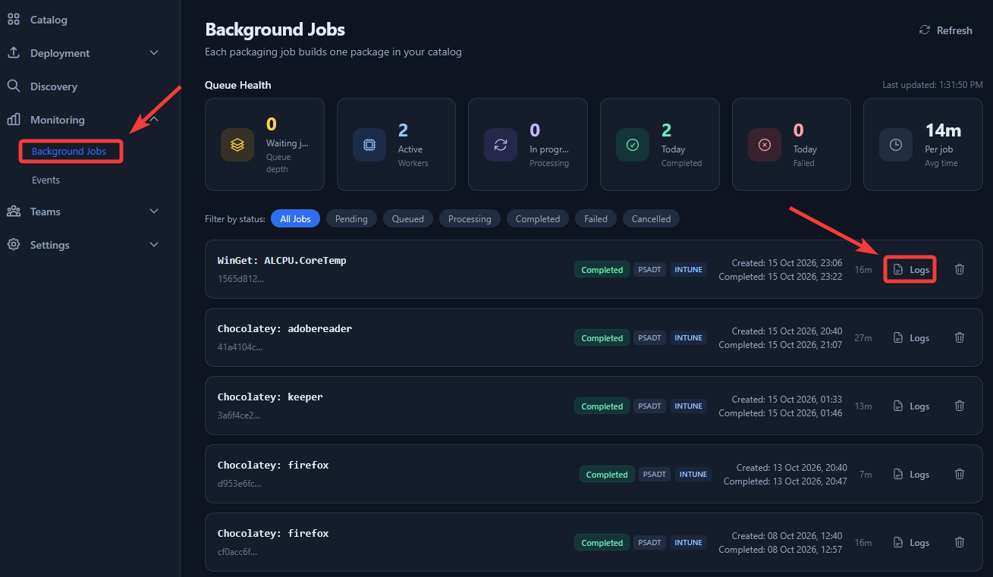Click the Active Workers chip icon
This screenshot has width=993, height=577.
click(x=369, y=144)
